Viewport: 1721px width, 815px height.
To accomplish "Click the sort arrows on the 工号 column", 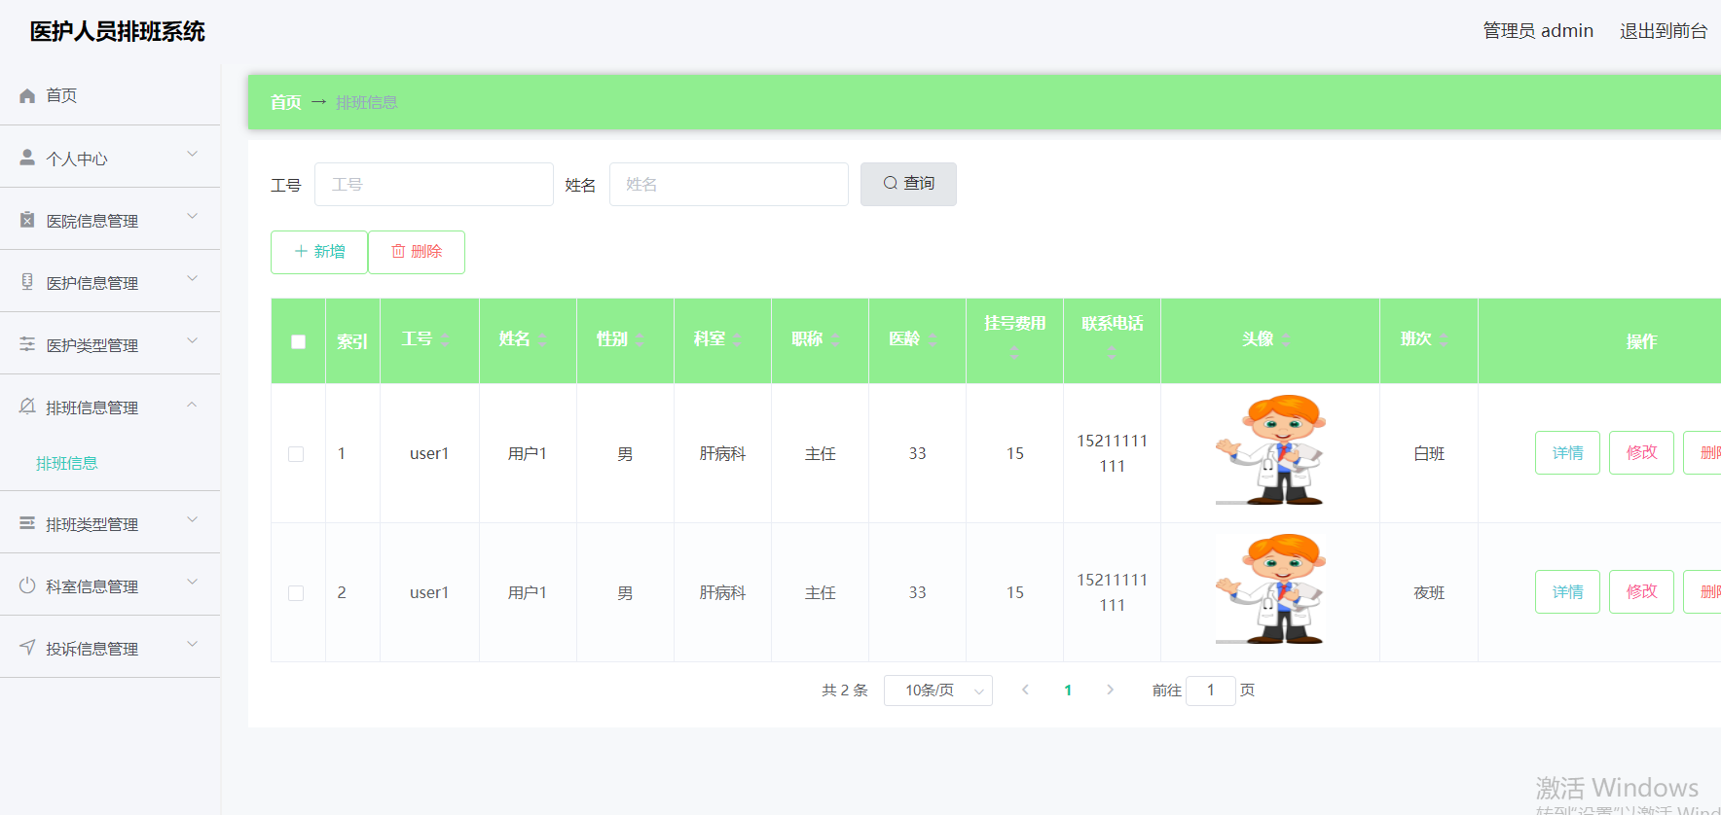I will point(445,339).
